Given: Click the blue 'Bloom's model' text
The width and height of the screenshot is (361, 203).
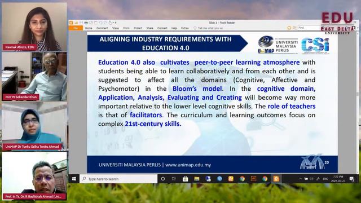Looking at the screenshot, I should point(197,89).
